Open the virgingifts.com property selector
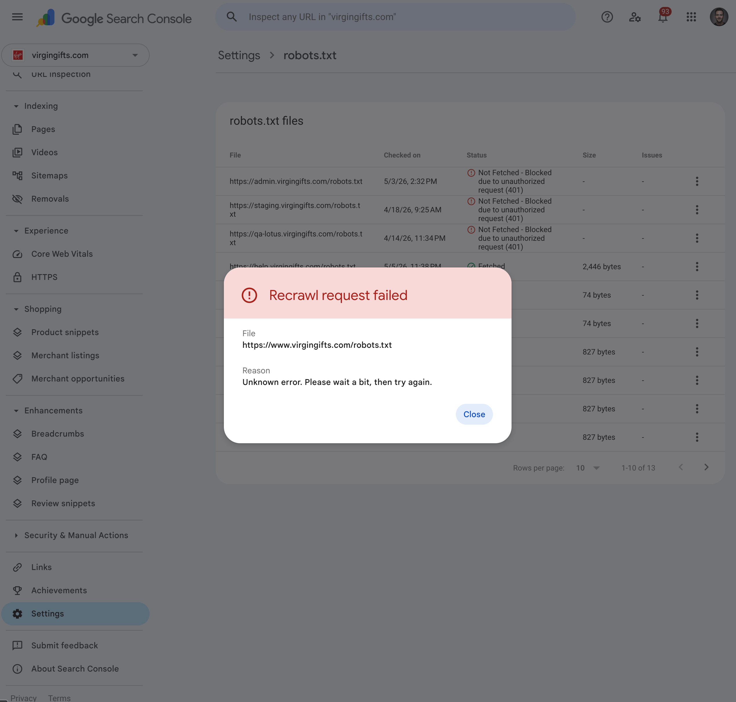 tap(75, 55)
